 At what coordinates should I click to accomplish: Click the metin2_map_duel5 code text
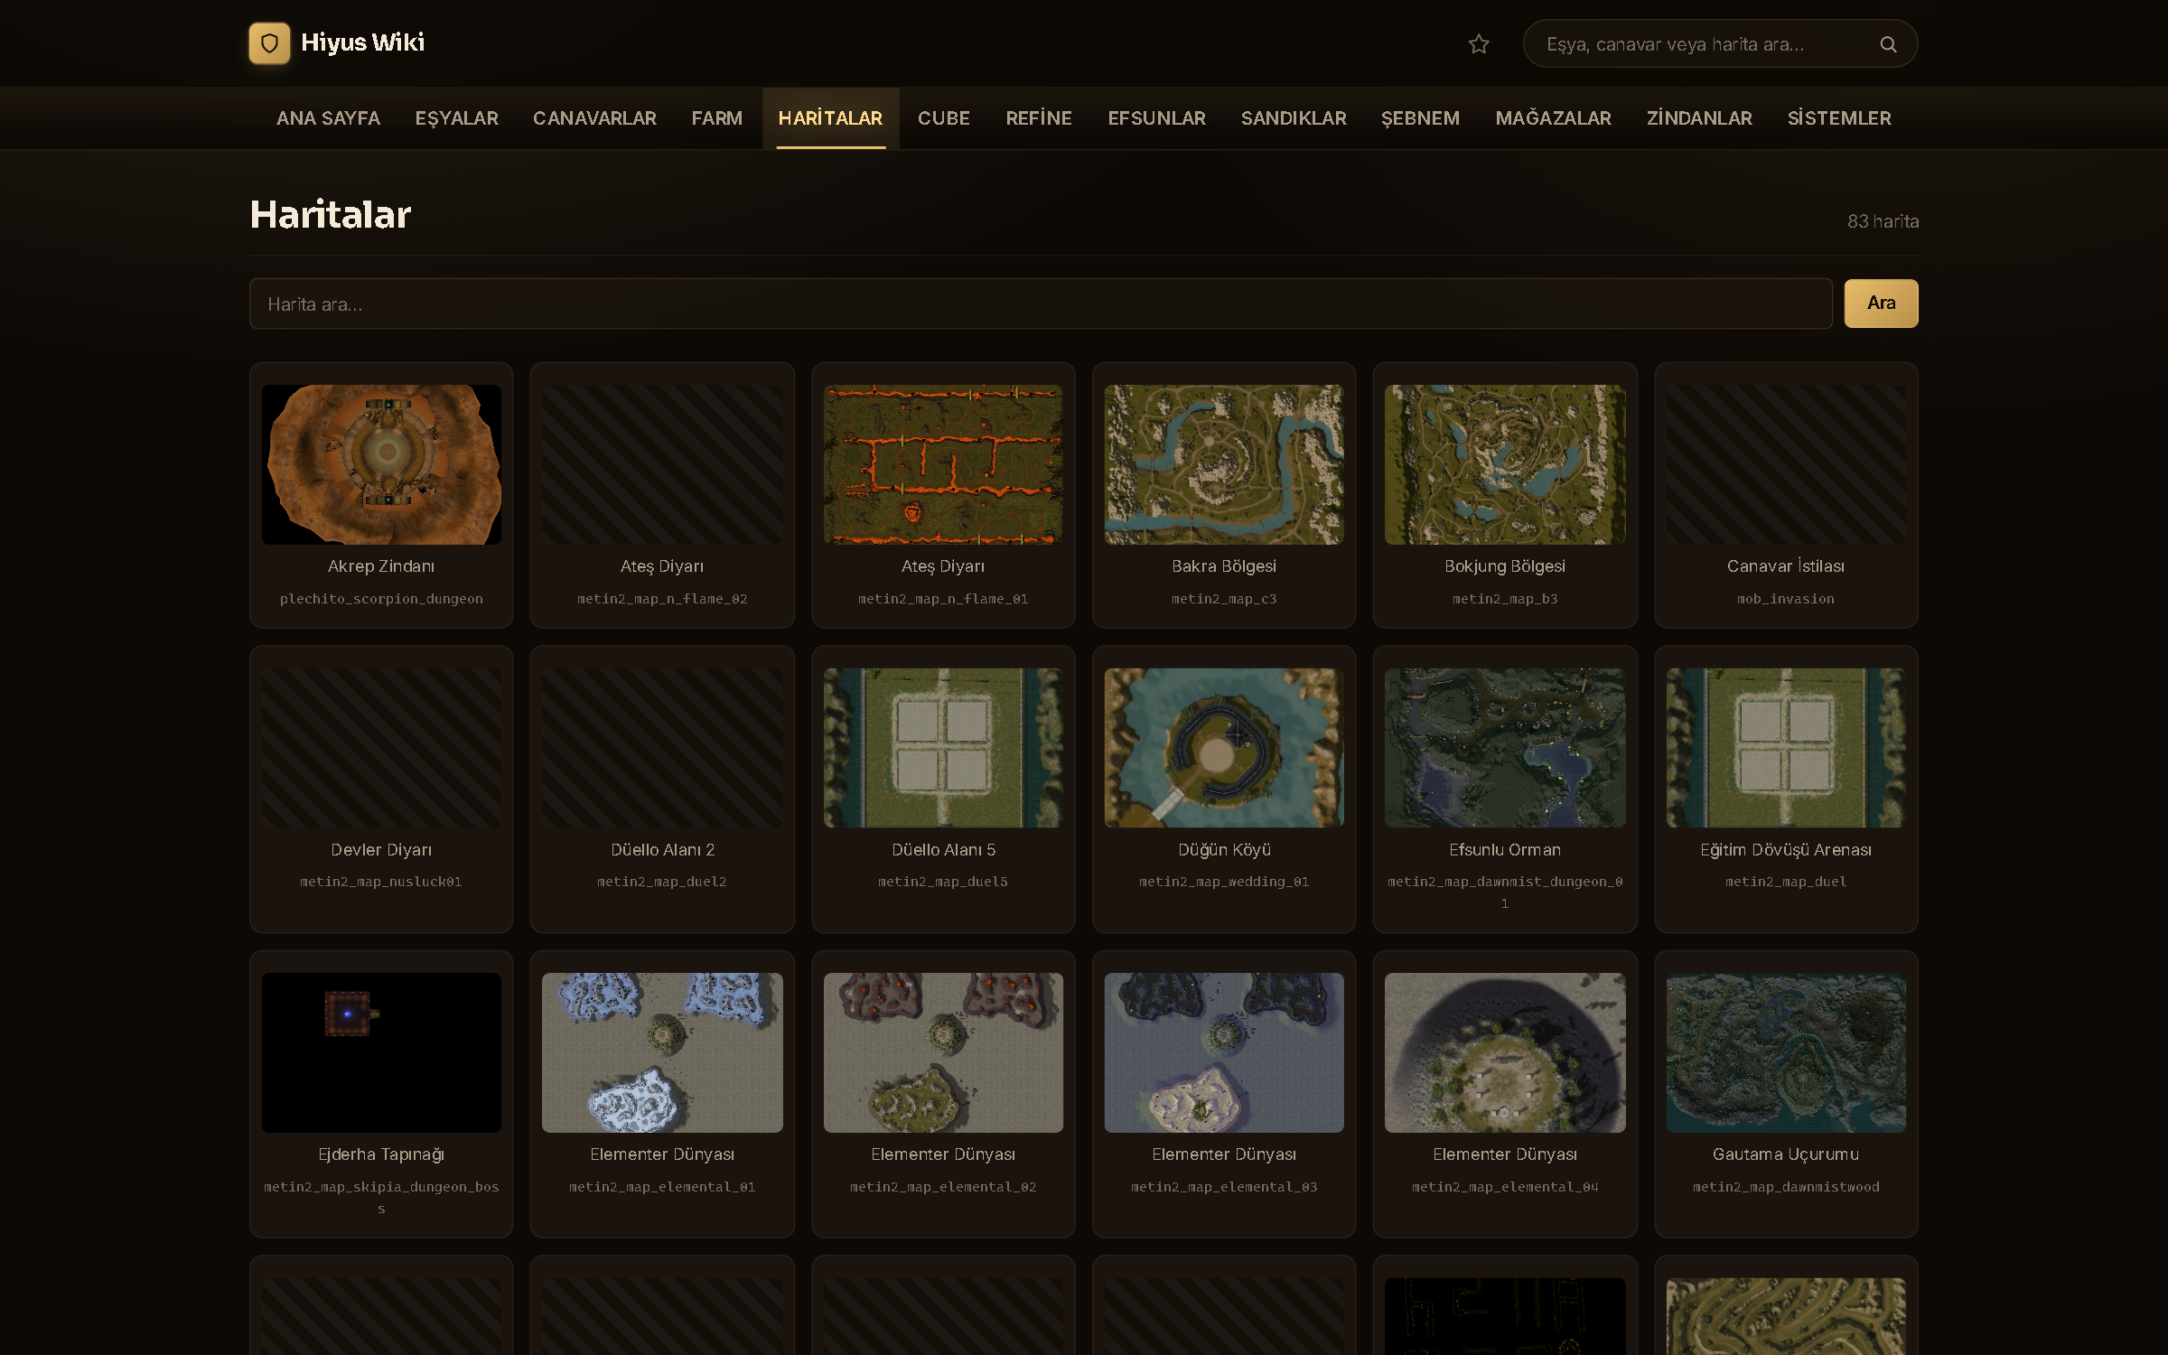click(x=943, y=882)
